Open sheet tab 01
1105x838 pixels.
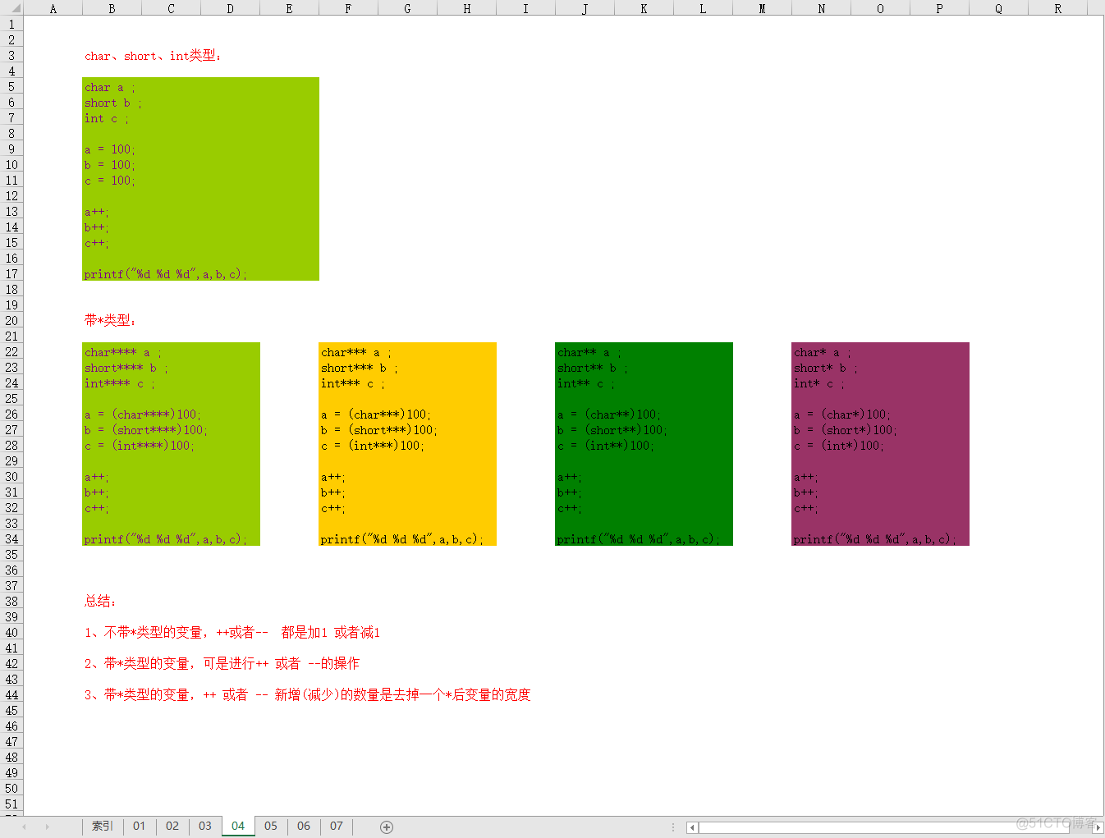tap(140, 826)
